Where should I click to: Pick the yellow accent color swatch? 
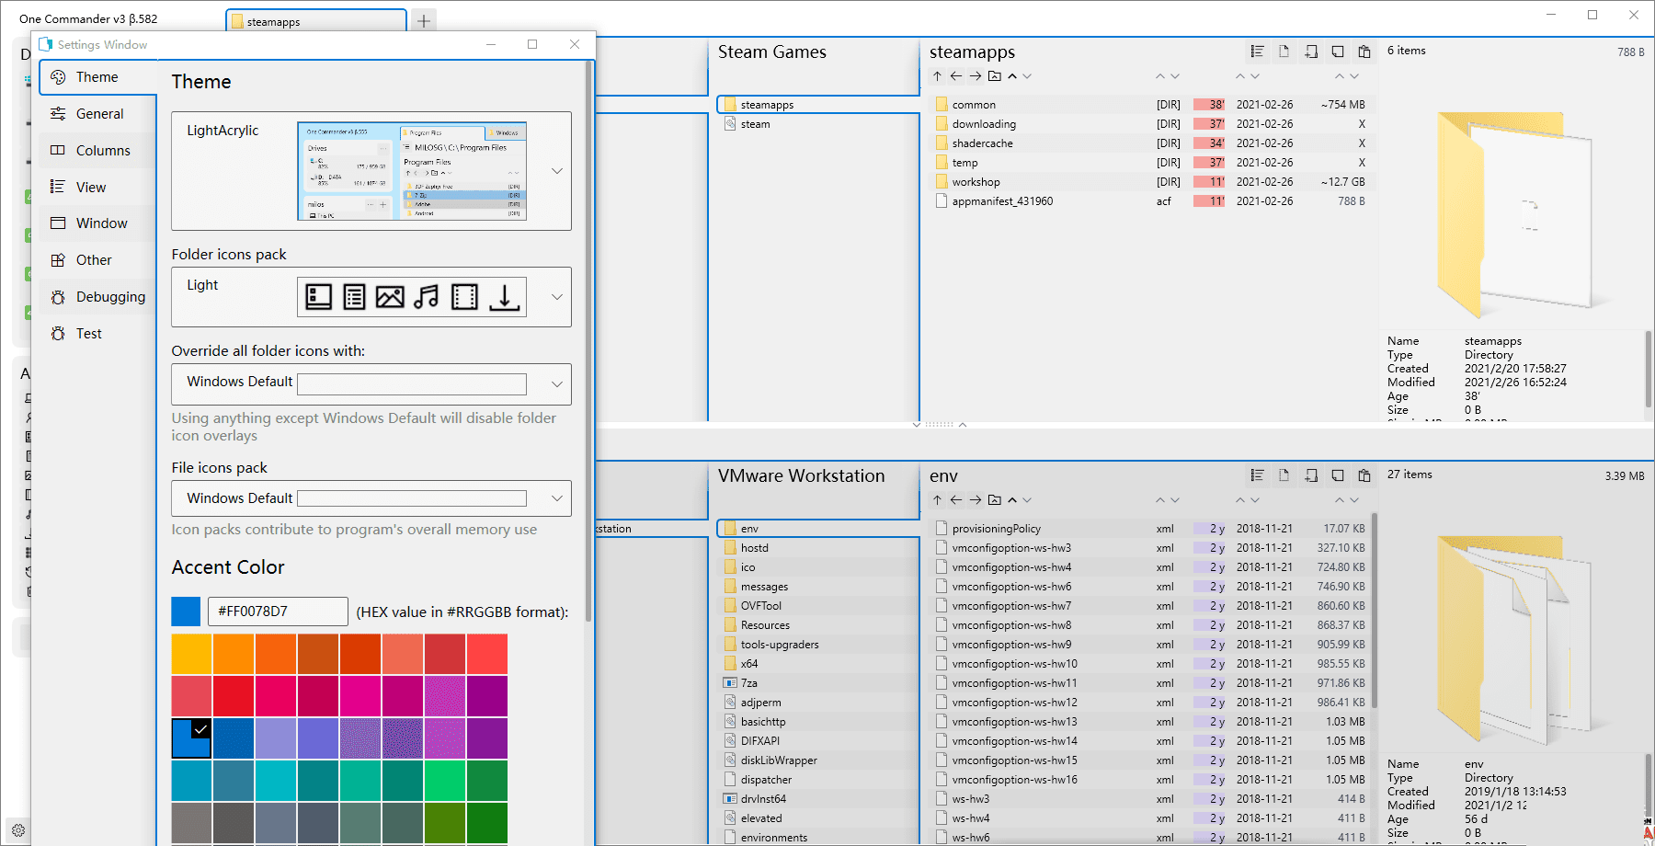pyautogui.click(x=191, y=654)
